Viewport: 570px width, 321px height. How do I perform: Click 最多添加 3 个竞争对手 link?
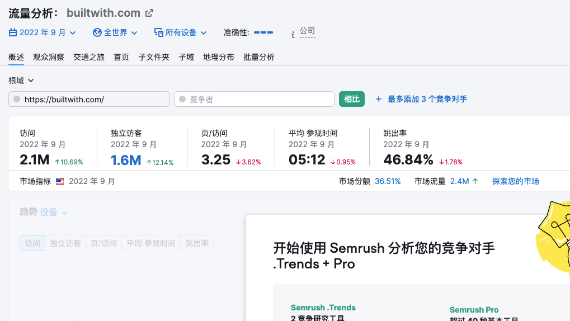click(x=427, y=99)
